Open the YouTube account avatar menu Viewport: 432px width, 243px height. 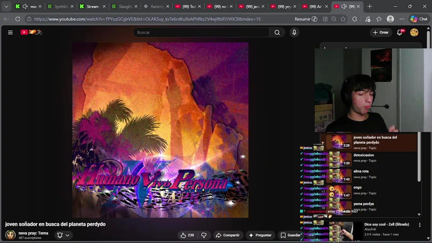point(414,32)
